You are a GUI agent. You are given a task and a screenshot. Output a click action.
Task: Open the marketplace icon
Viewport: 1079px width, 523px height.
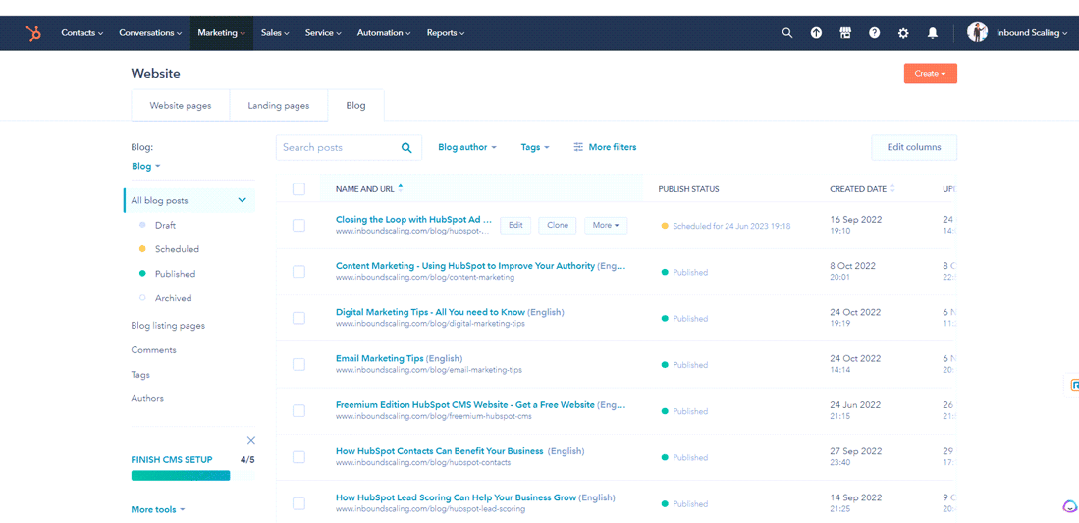(x=845, y=33)
